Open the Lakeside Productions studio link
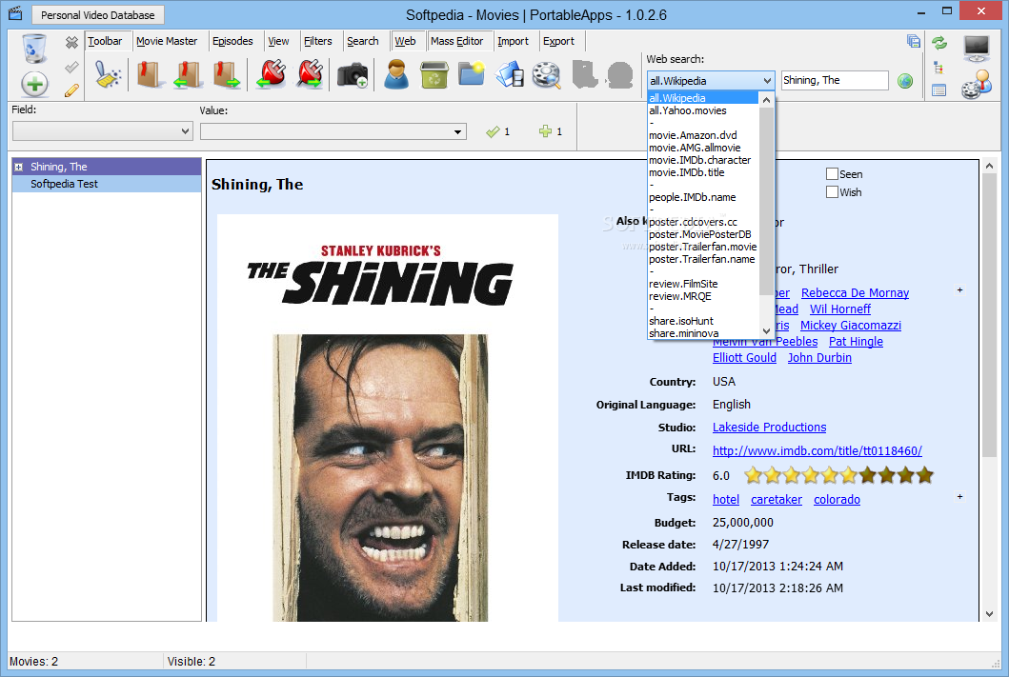The image size is (1009, 677). (x=769, y=427)
